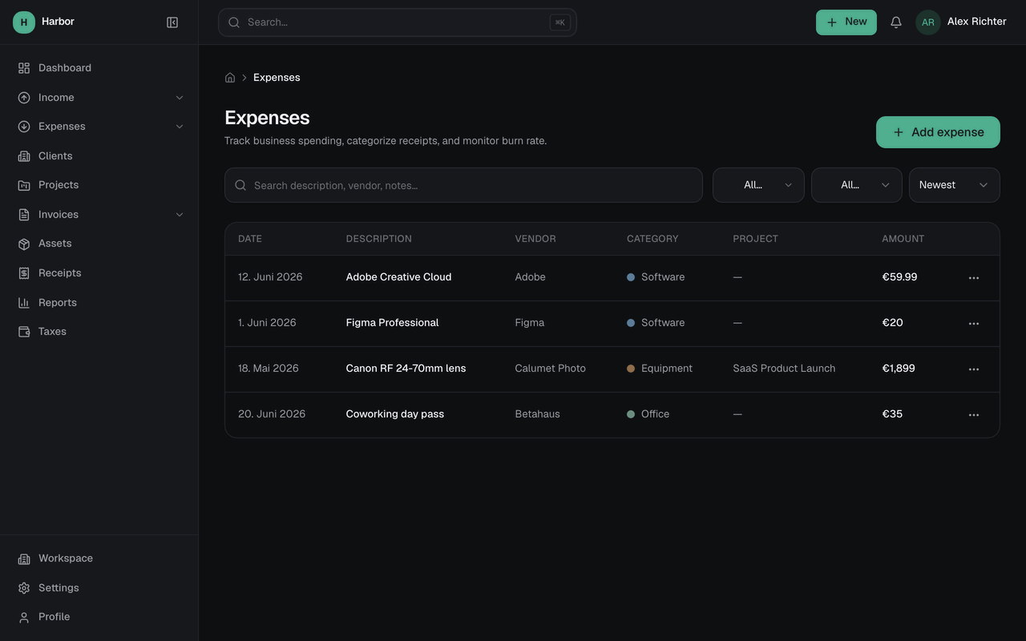Screen dimensions: 1026x641
Task: Navigate to Assets
Action: tap(99, 244)
